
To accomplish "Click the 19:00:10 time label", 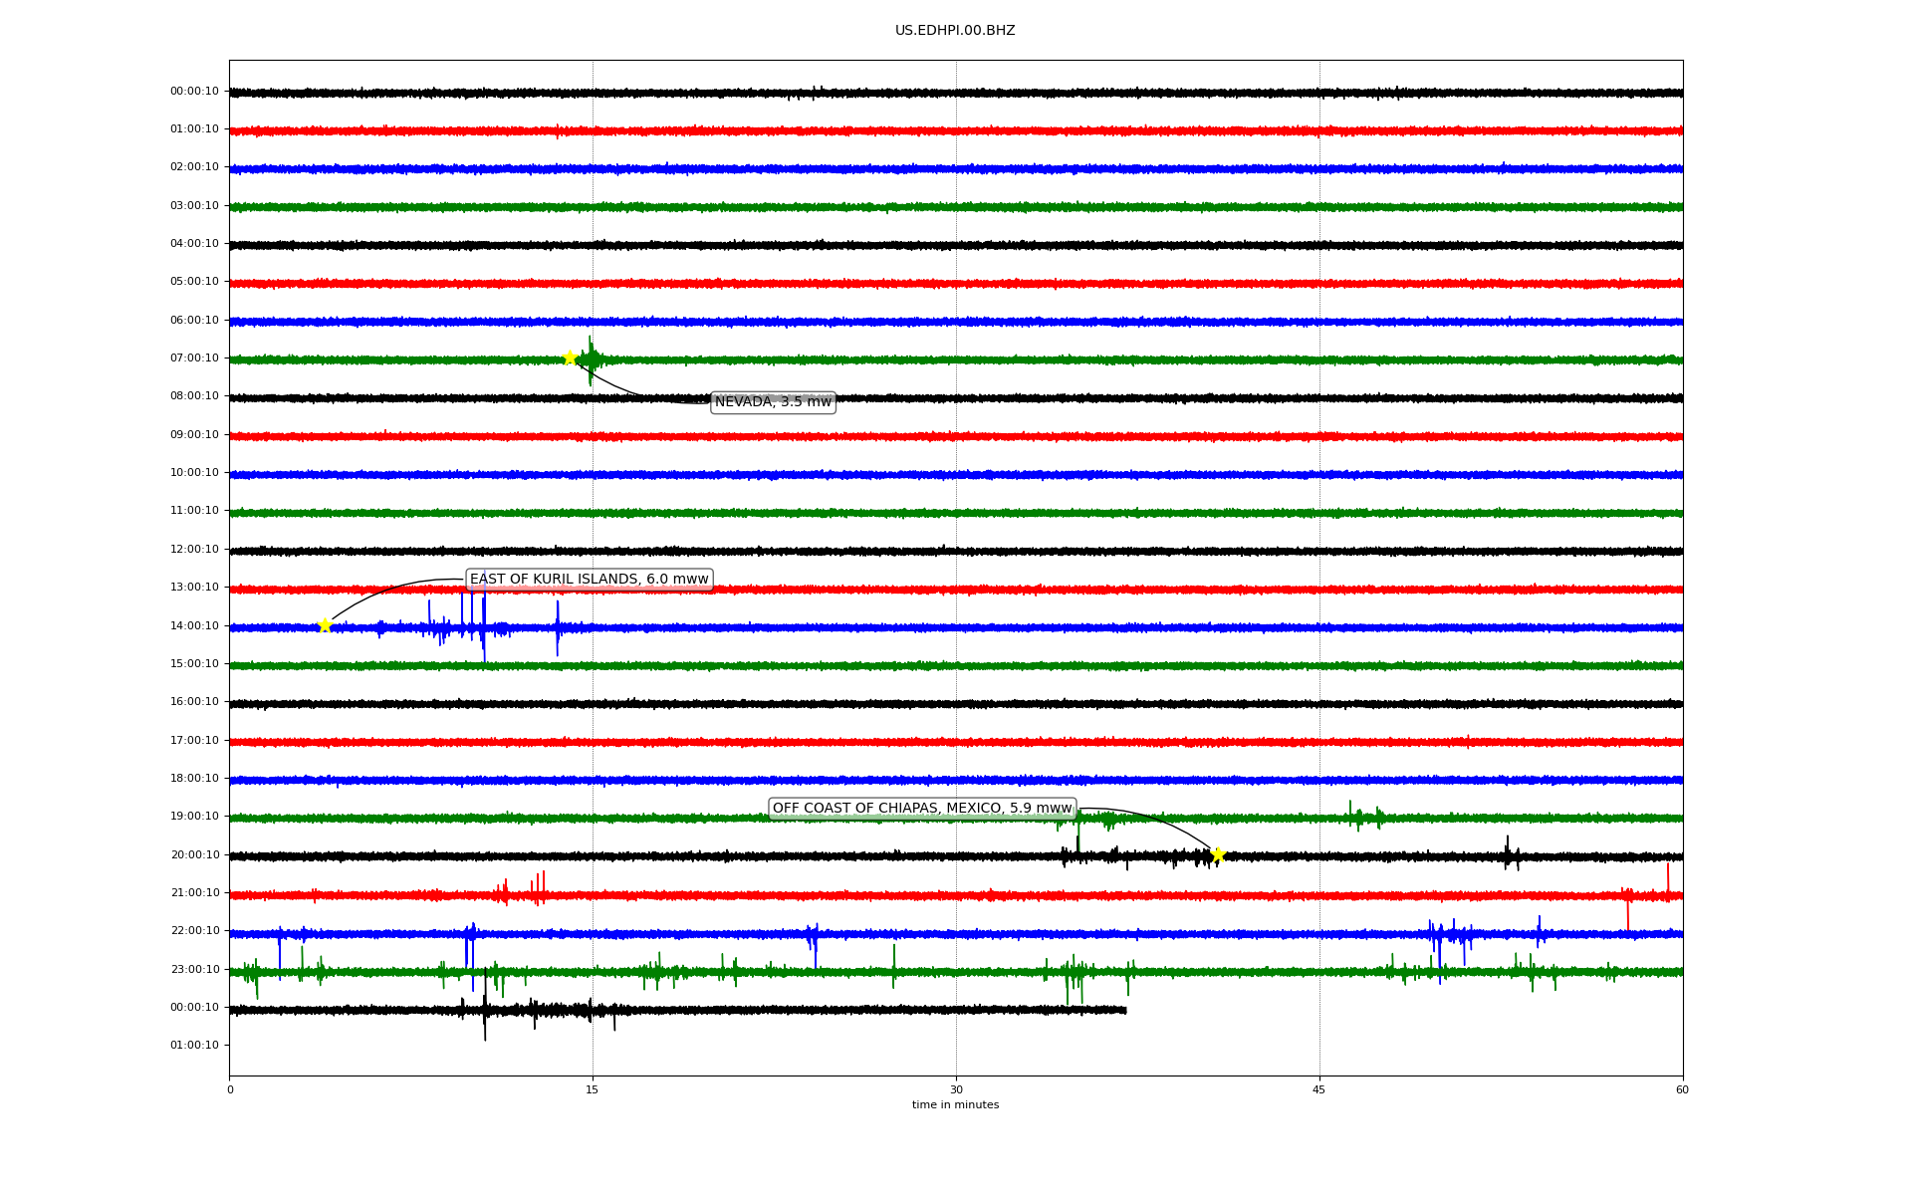I will [194, 817].
